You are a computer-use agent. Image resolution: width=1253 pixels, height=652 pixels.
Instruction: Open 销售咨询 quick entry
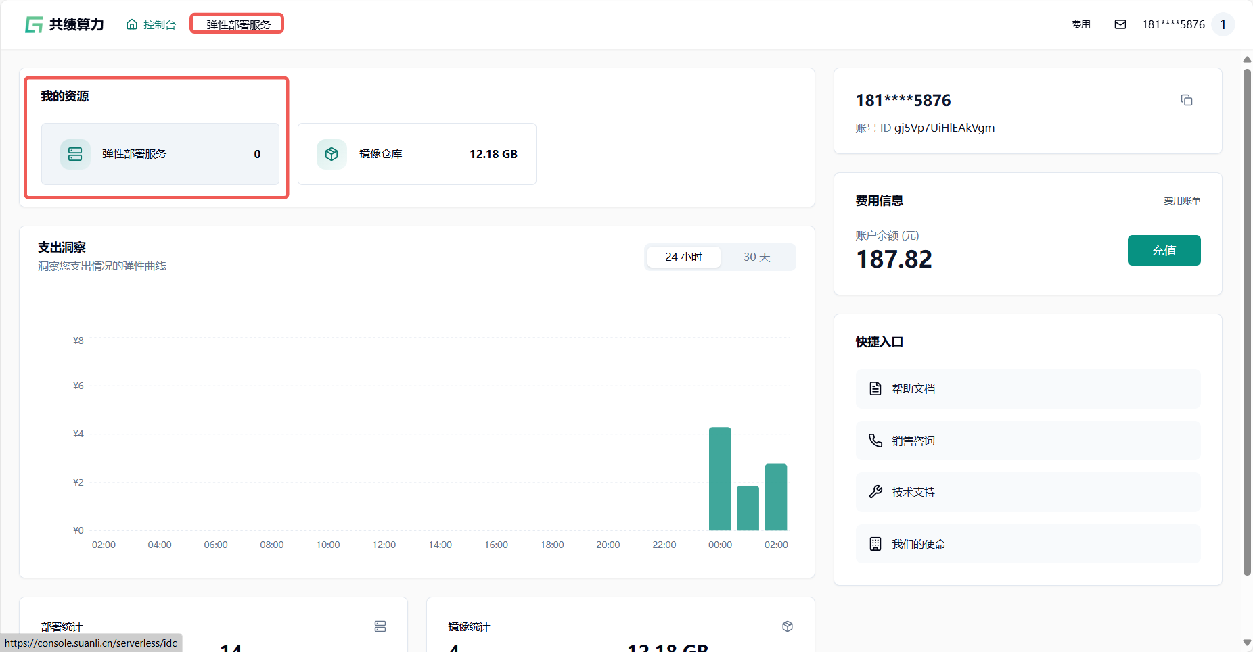1028,441
